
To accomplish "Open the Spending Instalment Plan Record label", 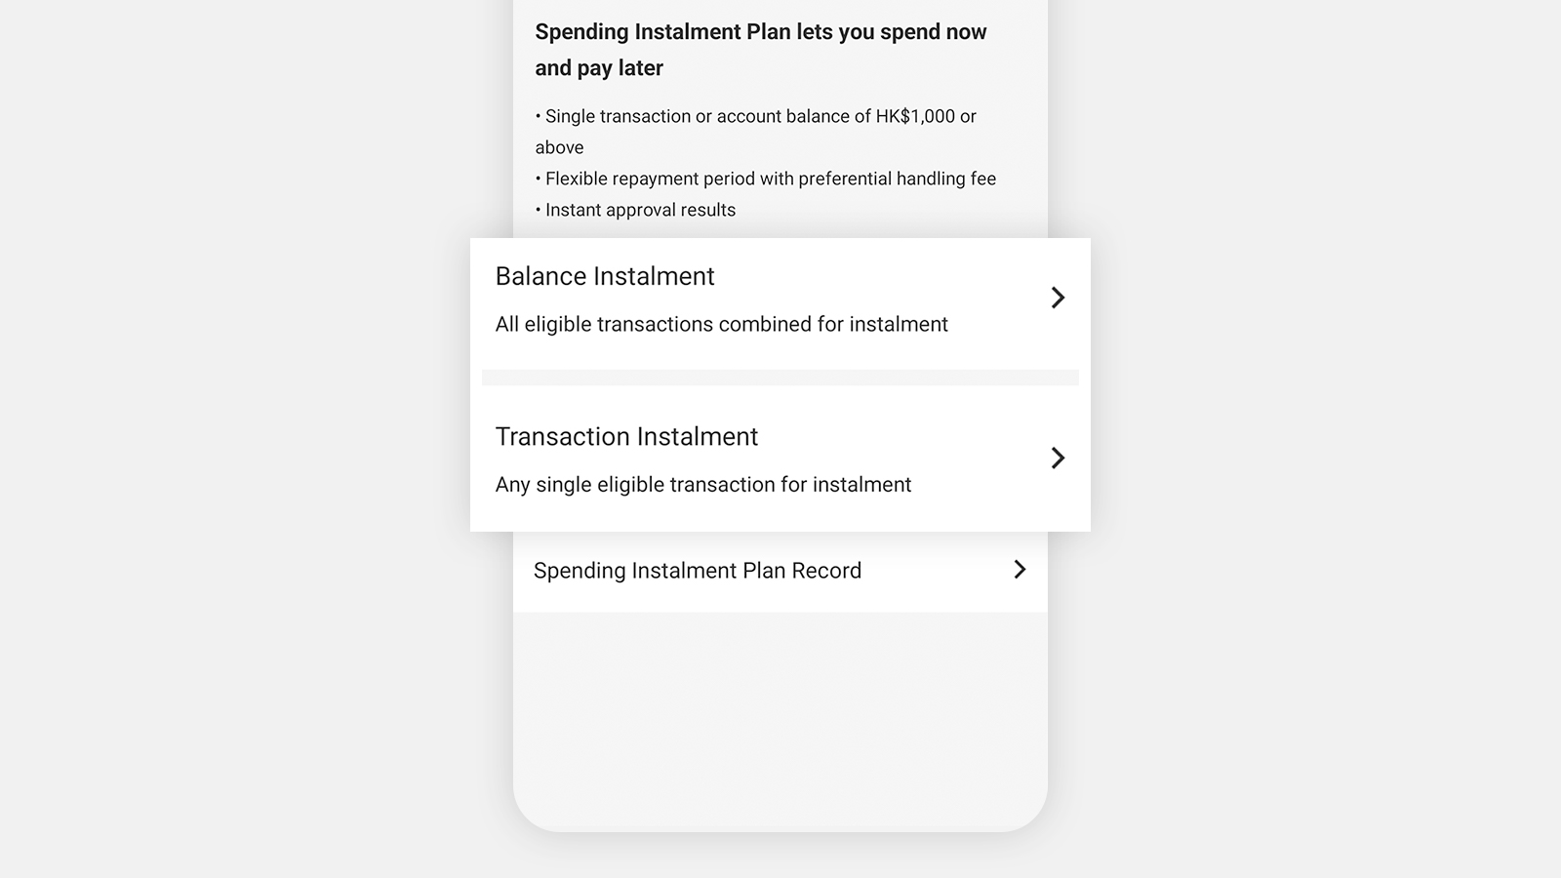I will (698, 571).
